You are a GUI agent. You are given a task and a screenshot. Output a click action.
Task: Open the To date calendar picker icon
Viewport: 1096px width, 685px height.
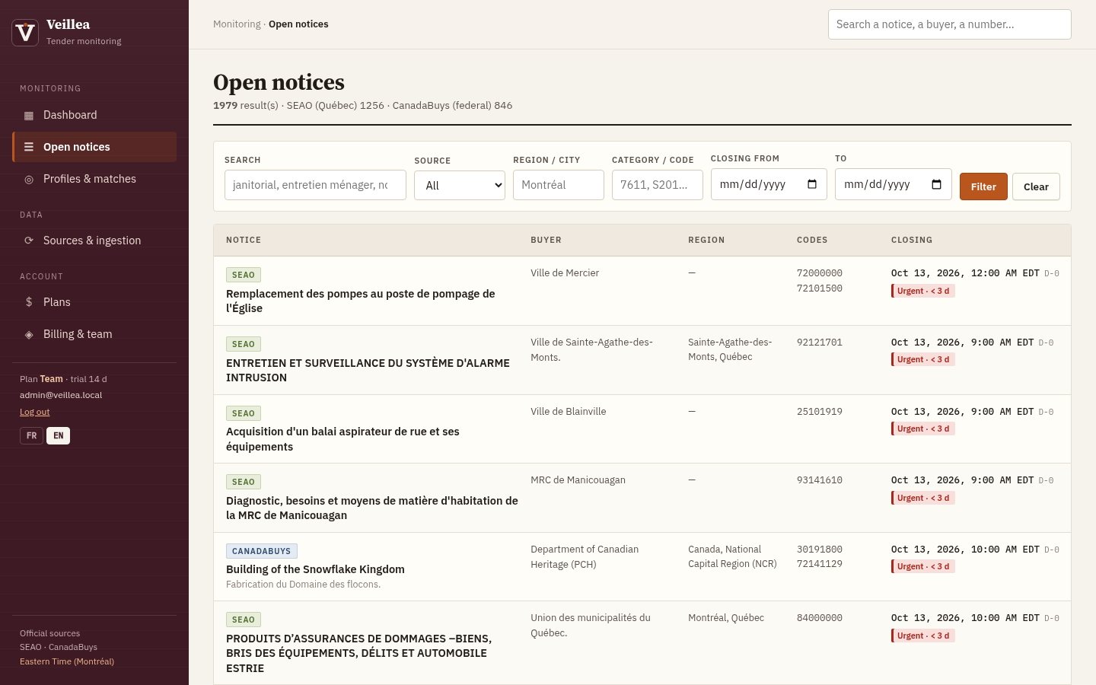(x=937, y=184)
